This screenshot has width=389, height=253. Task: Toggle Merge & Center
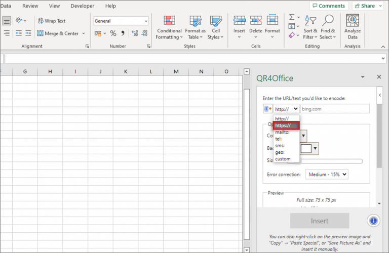coord(58,33)
